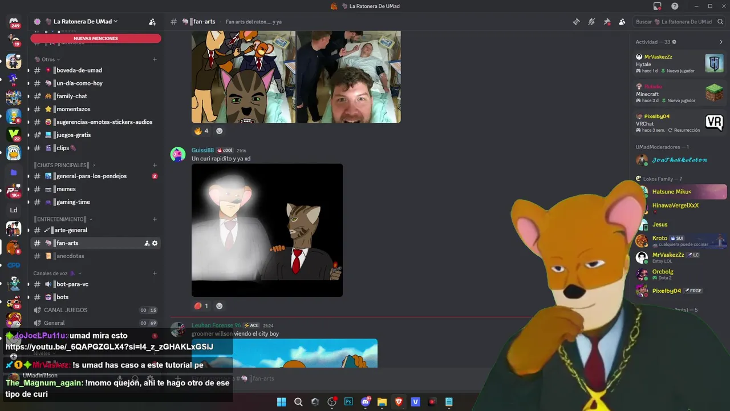Click invite icon on fan-arts channel row
The height and width of the screenshot is (411, 730).
tap(147, 243)
